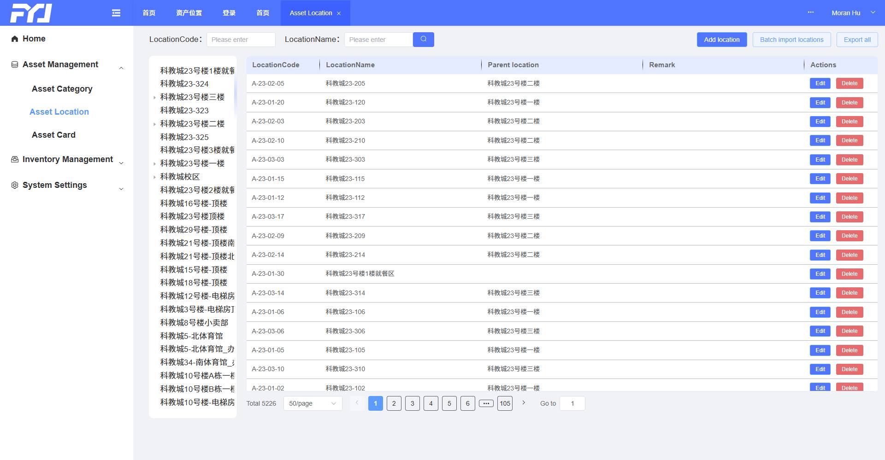Click the Export all button
The width and height of the screenshot is (885, 460).
coord(856,40)
